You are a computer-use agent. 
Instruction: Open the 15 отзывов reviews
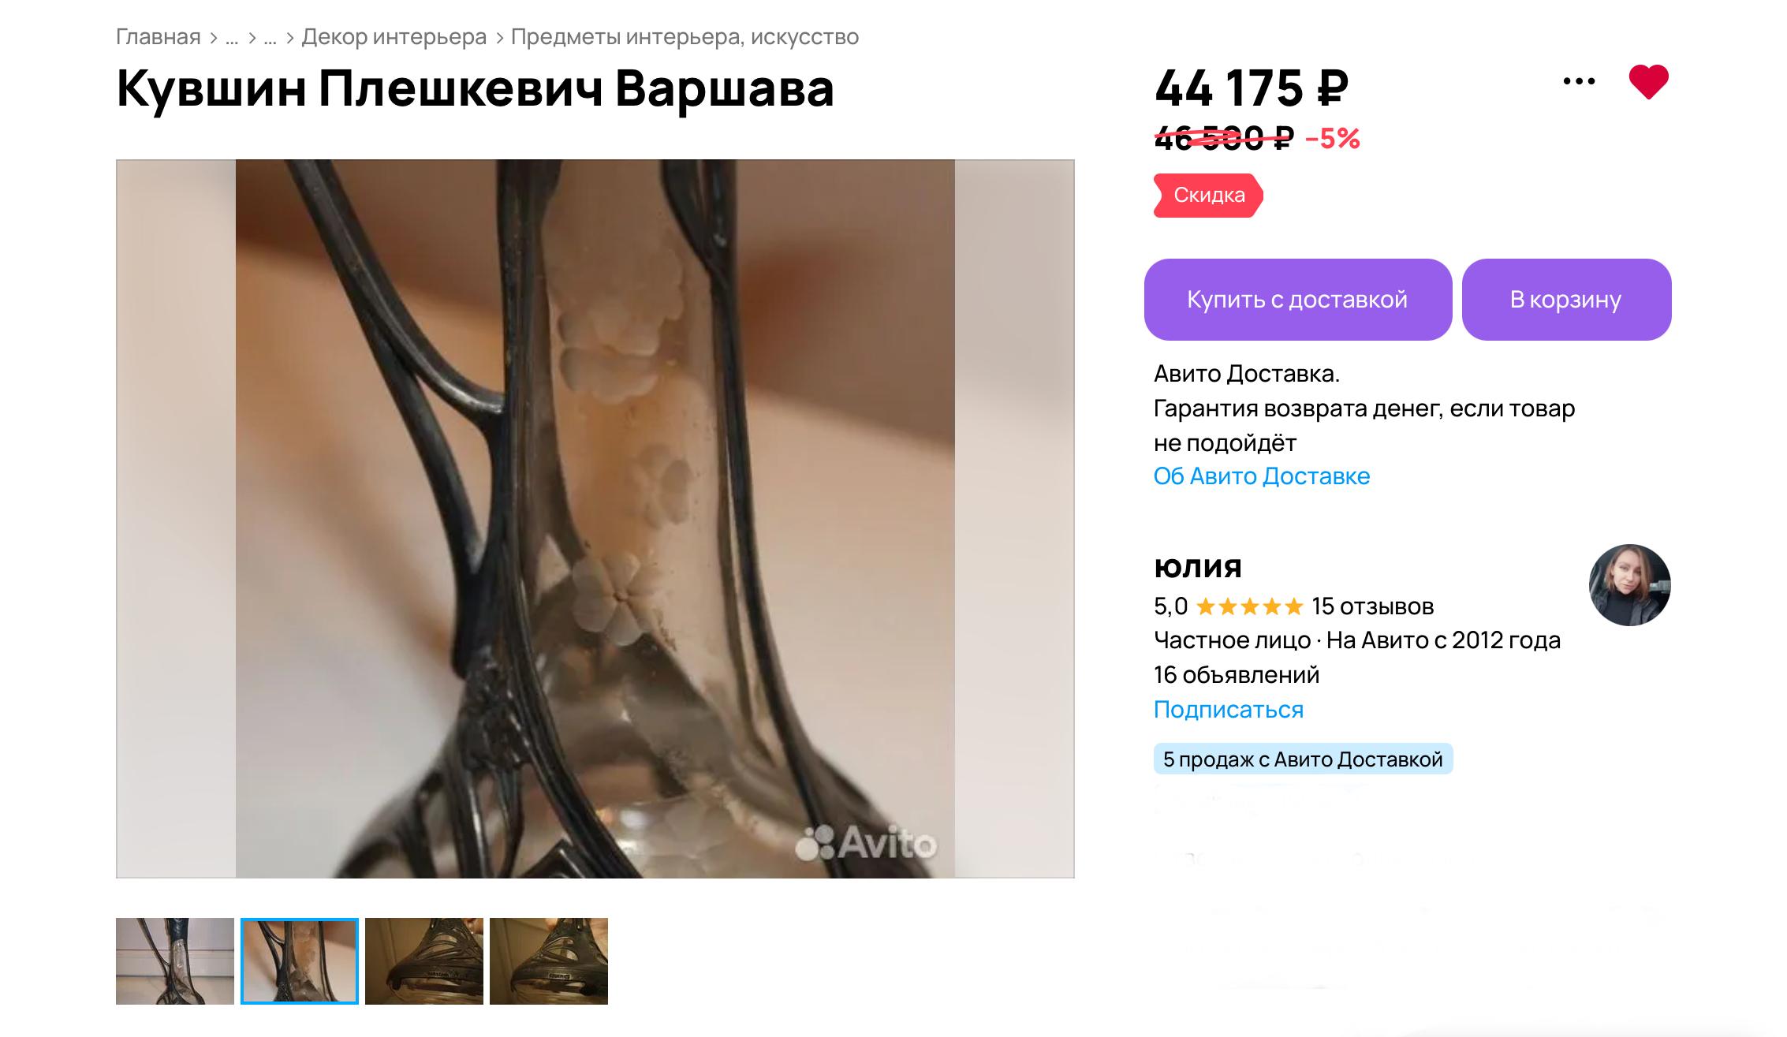1372,606
